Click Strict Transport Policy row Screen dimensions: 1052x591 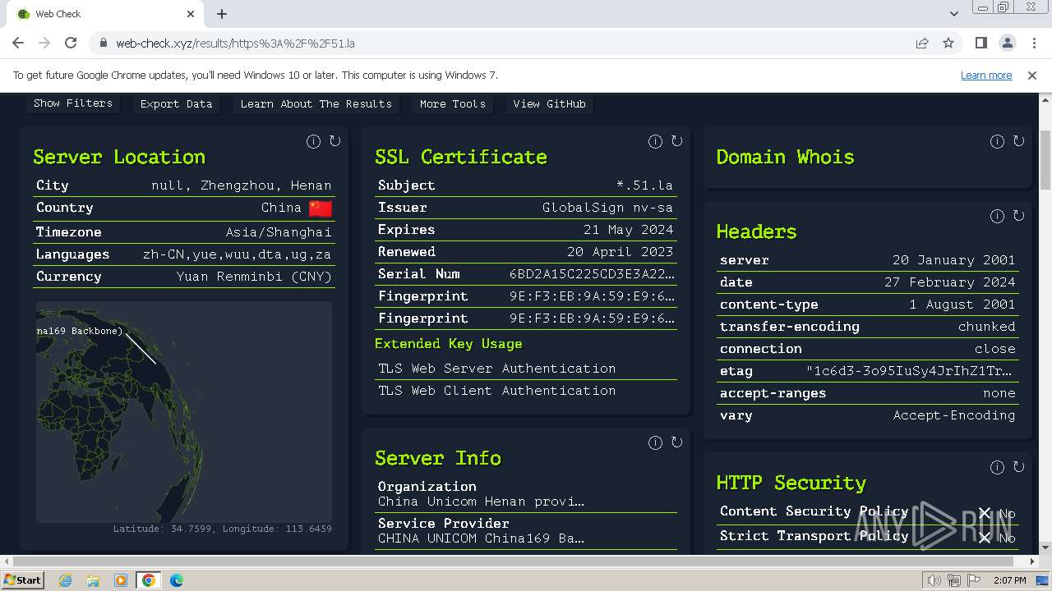(868, 537)
